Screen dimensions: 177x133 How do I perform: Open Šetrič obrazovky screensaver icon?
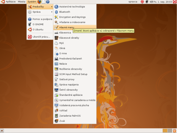(56, 90)
